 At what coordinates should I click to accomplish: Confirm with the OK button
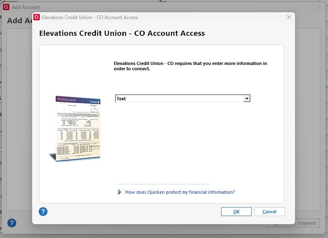pyautogui.click(x=236, y=212)
